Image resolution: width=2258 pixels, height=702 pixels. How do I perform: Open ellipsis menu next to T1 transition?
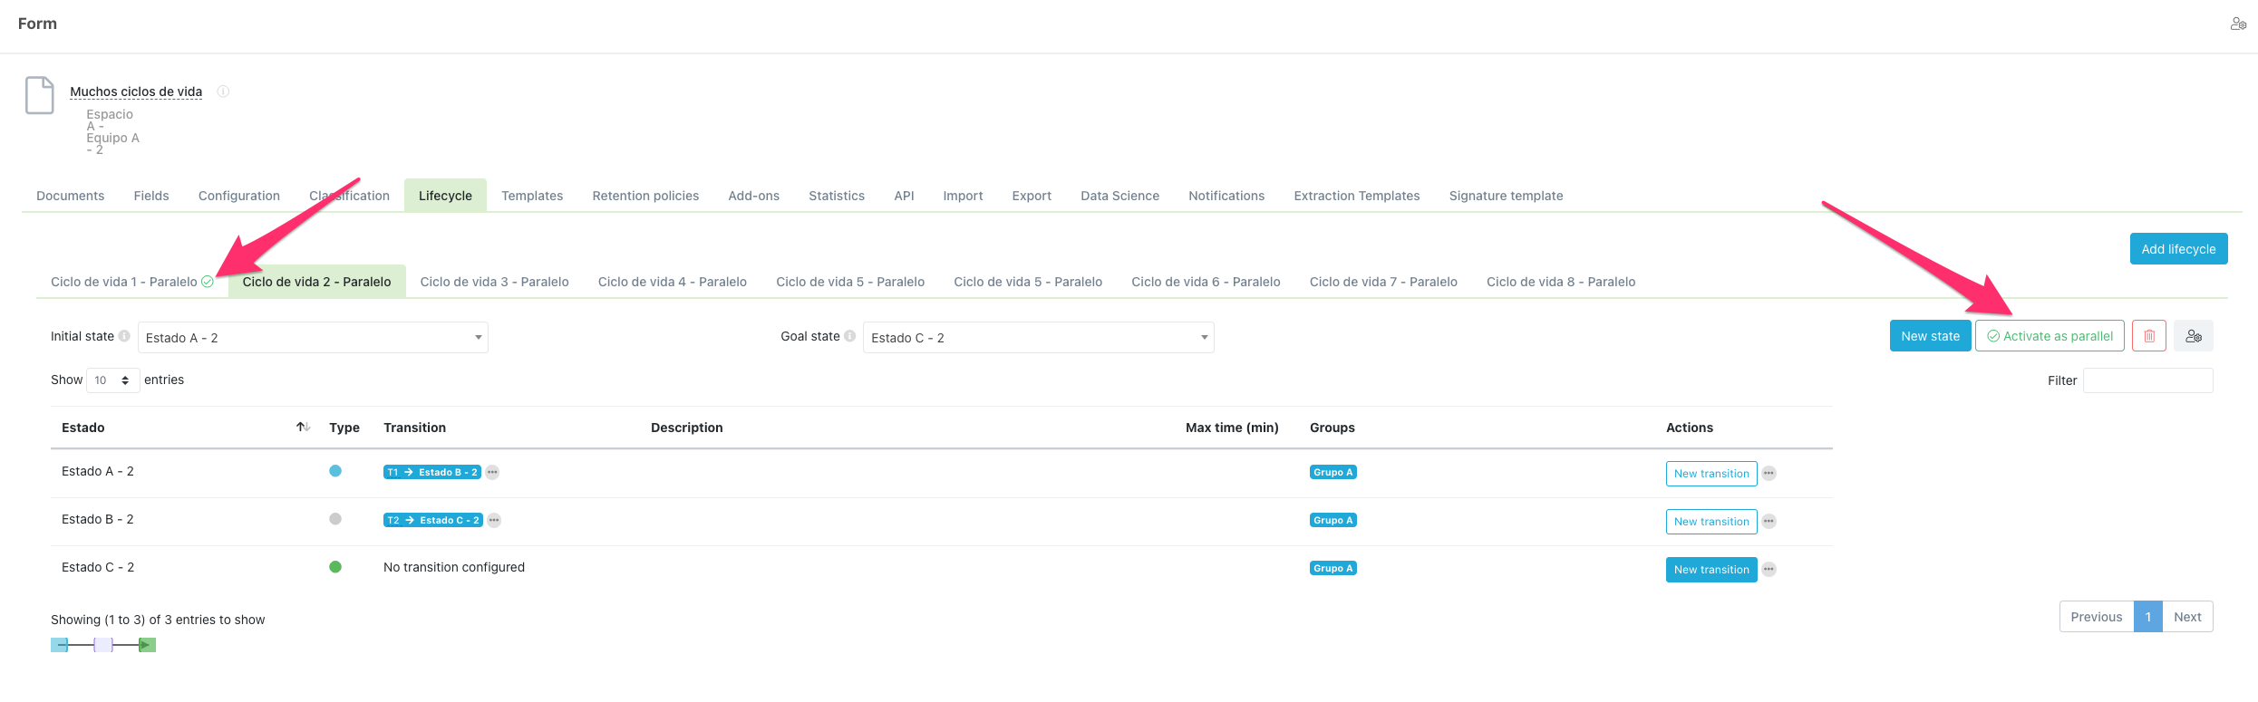point(492,473)
